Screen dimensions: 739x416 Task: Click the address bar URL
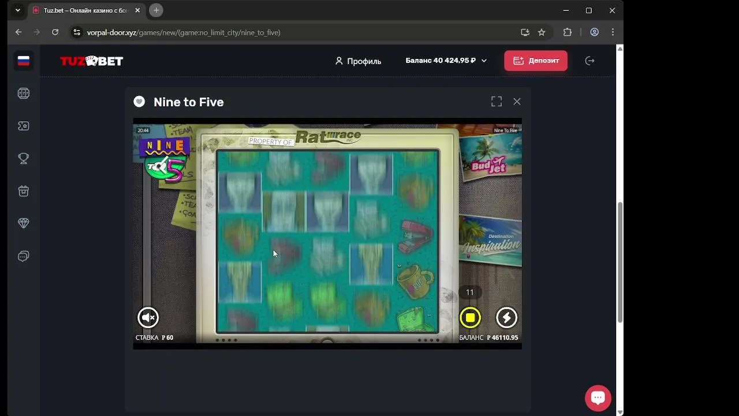tap(184, 32)
